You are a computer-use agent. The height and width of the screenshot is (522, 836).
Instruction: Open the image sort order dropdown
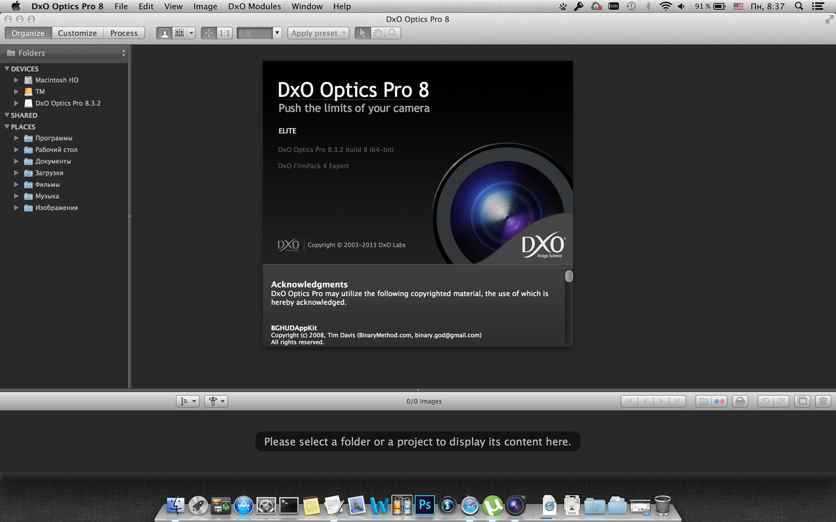pyautogui.click(x=188, y=401)
